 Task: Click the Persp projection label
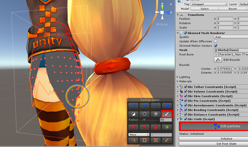[162, 24]
